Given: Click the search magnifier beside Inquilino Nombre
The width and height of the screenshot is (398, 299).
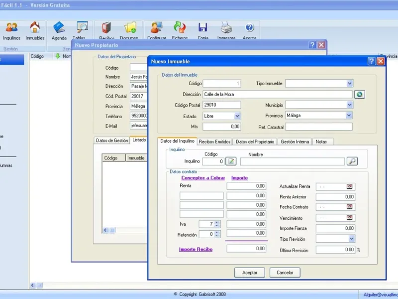Looking at the screenshot, I should 352,161.
